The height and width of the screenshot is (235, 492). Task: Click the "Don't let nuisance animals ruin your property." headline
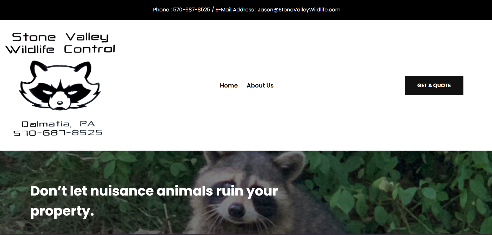(x=154, y=201)
